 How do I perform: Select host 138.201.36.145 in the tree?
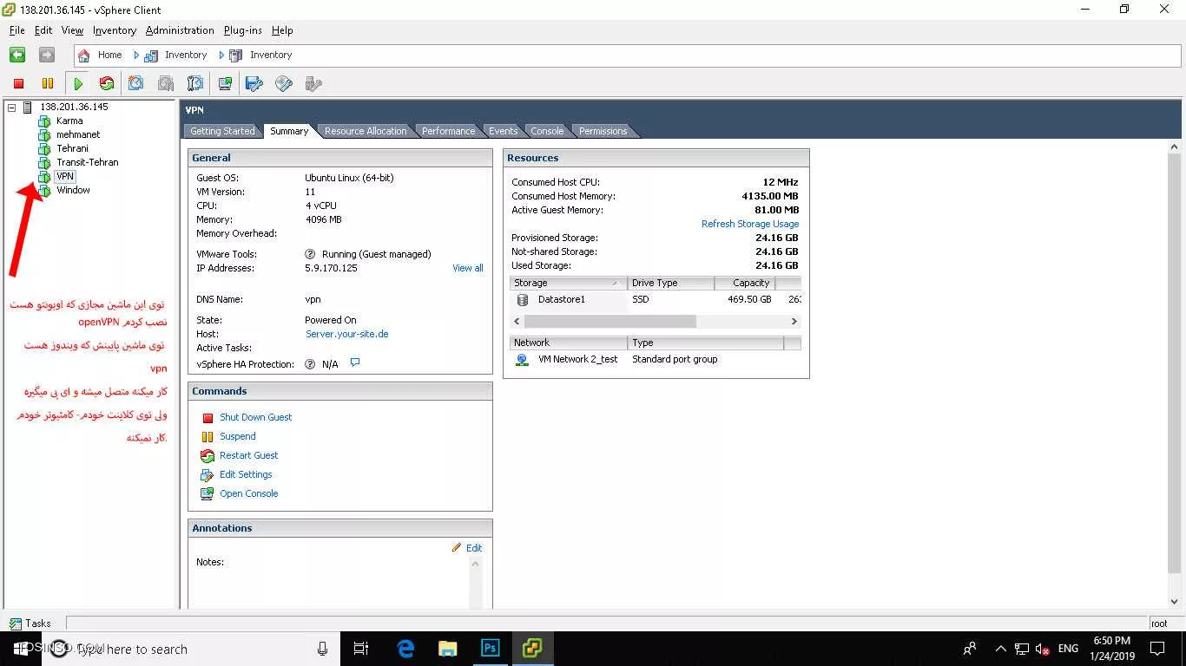[74, 107]
